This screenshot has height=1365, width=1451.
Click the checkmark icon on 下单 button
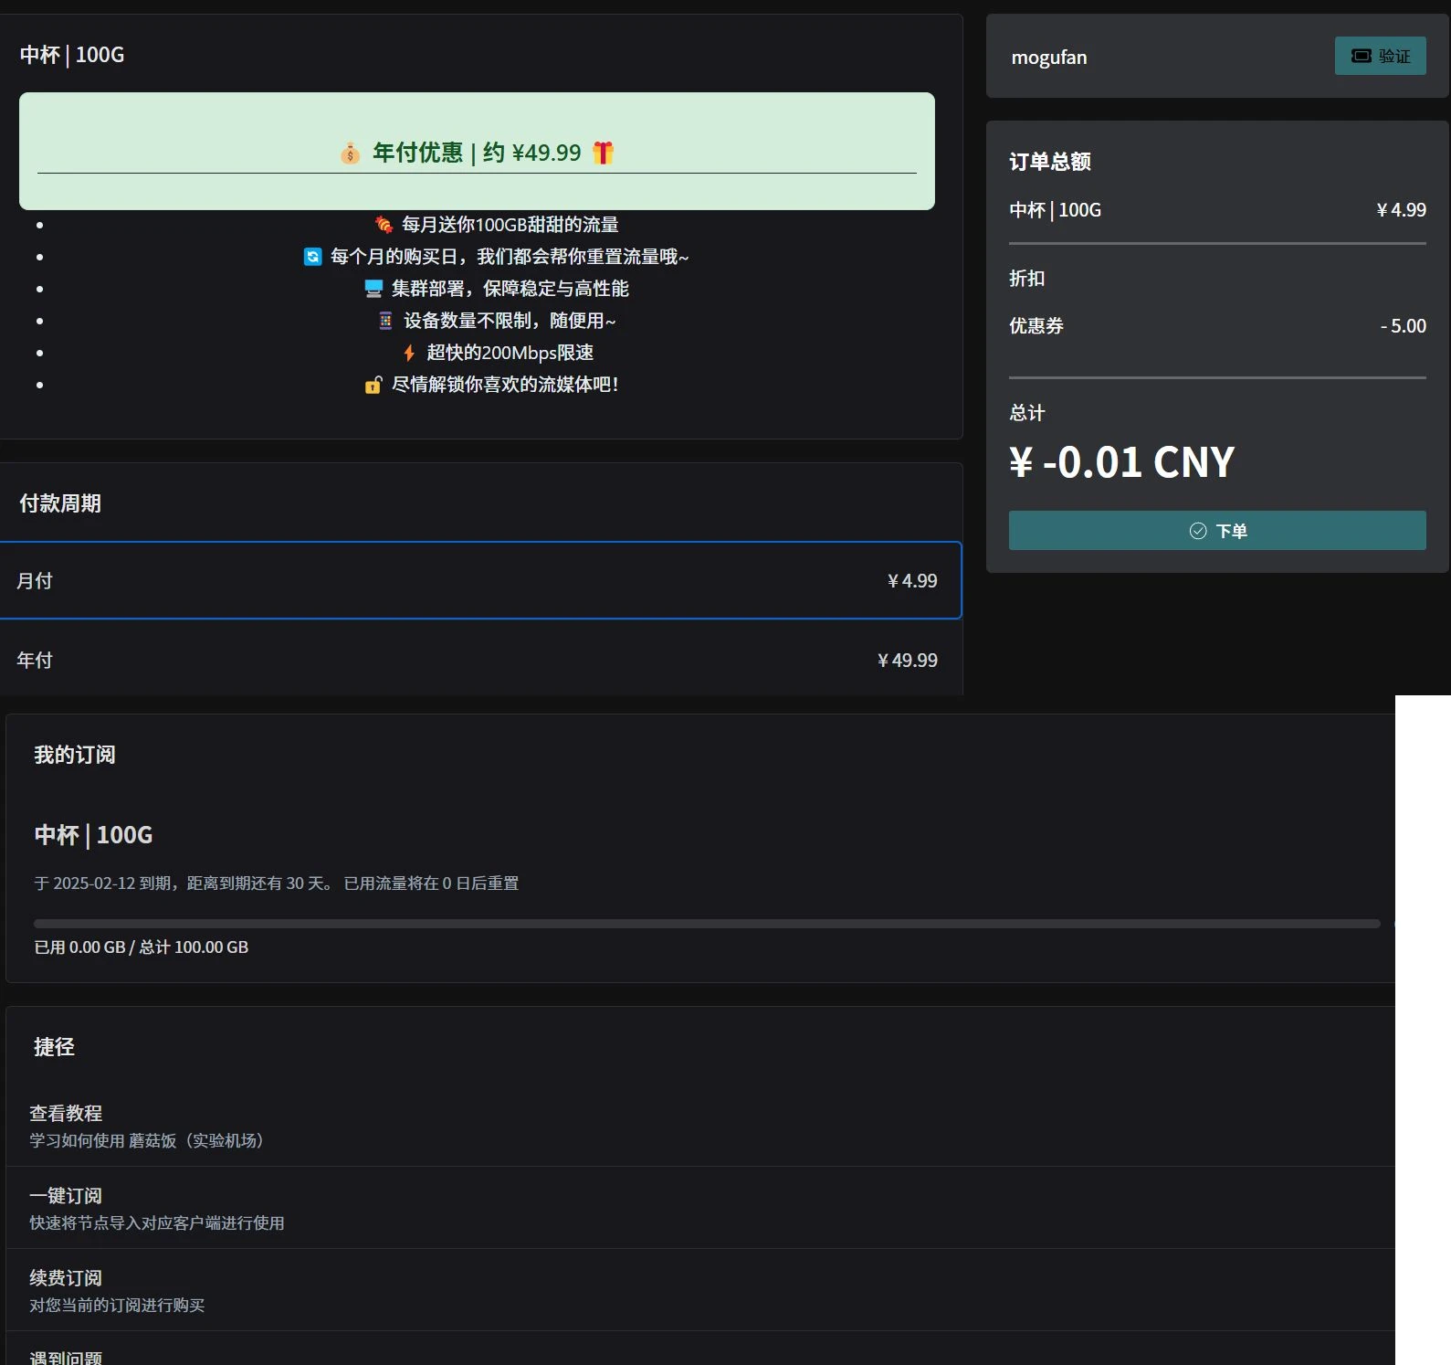point(1198,531)
